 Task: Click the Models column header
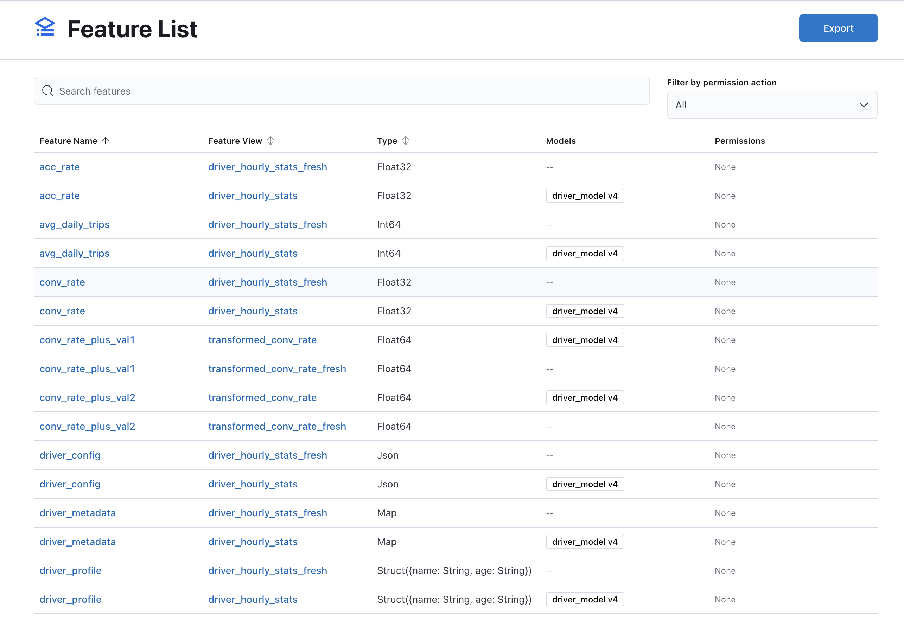pos(561,141)
